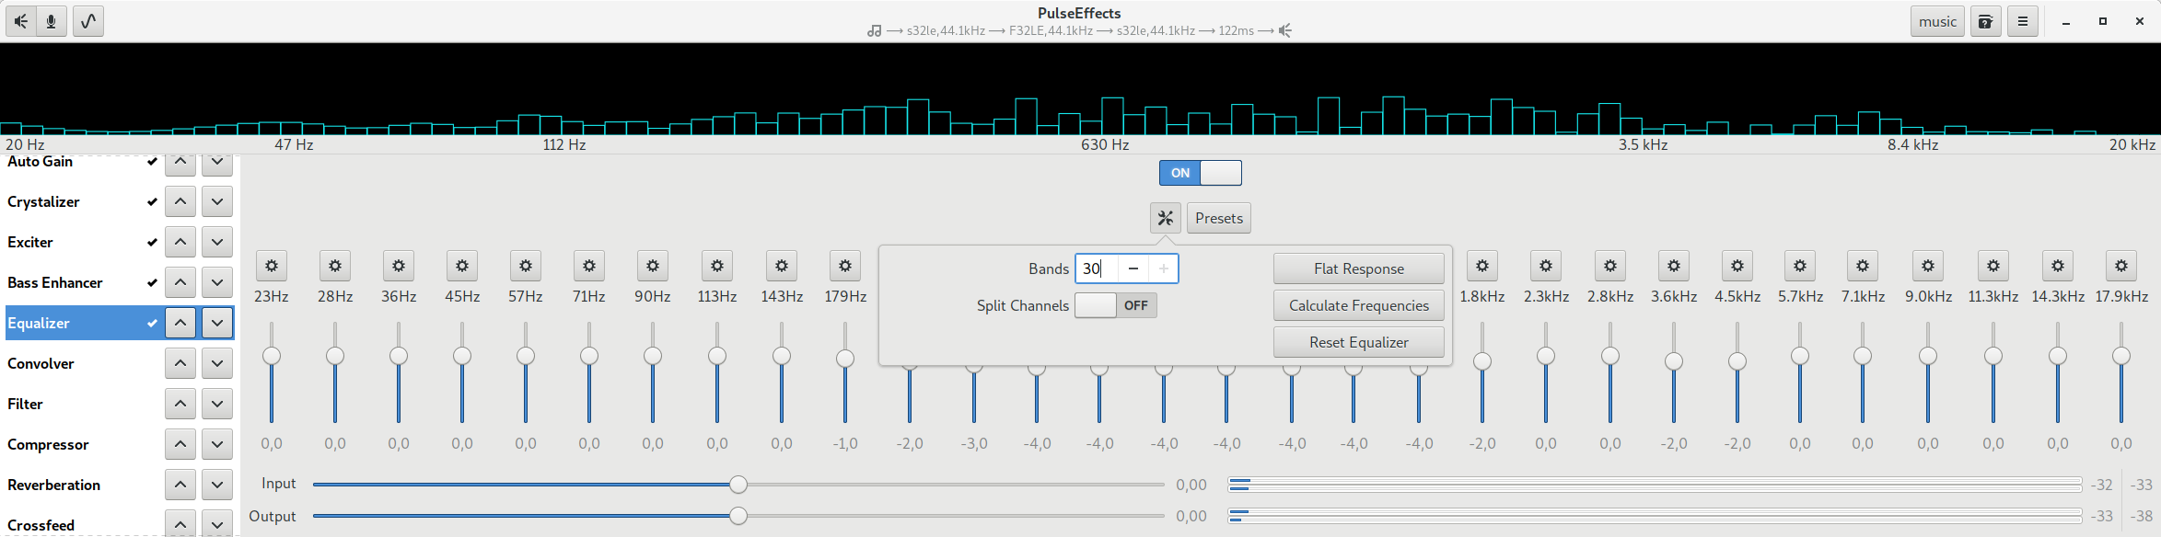Move Compressor up in the list
Screen dimensions: 2161x537
(x=180, y=444)
